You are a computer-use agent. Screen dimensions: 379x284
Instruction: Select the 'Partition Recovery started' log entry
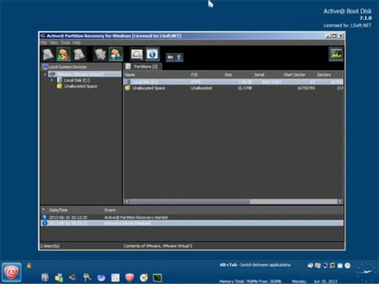[x=135, y=217]
